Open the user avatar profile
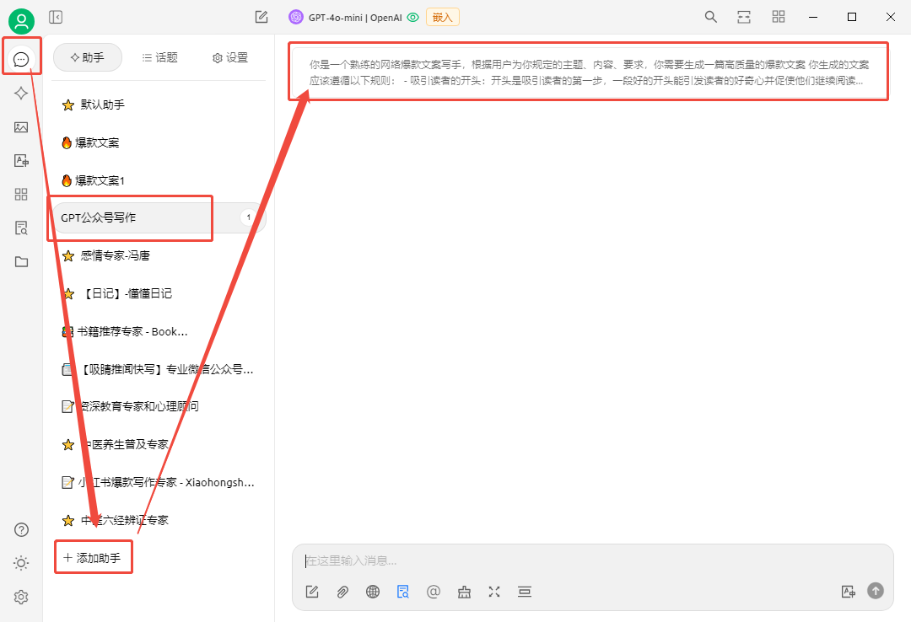 [x=21, y=21]
